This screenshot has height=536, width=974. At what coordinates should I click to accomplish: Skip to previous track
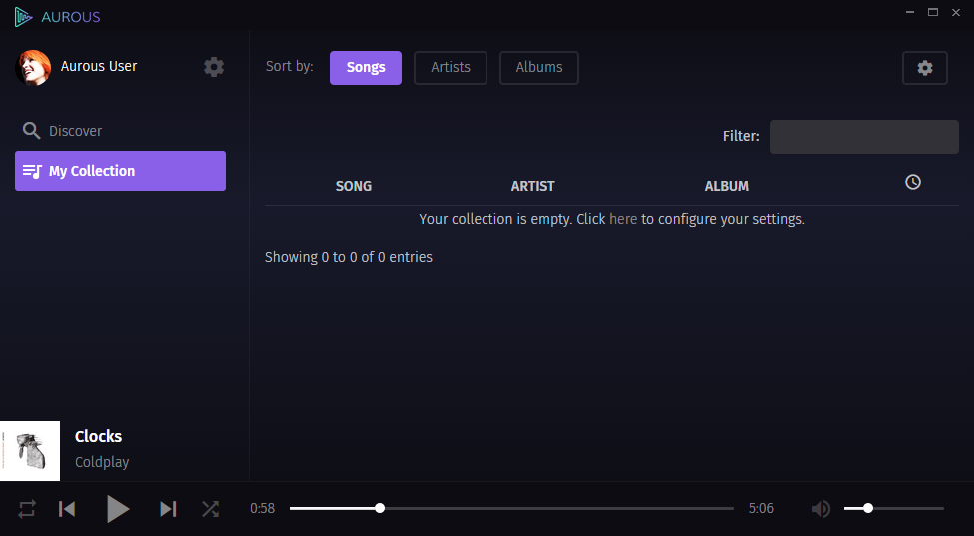pyautogui.click(x=67, y=509)
